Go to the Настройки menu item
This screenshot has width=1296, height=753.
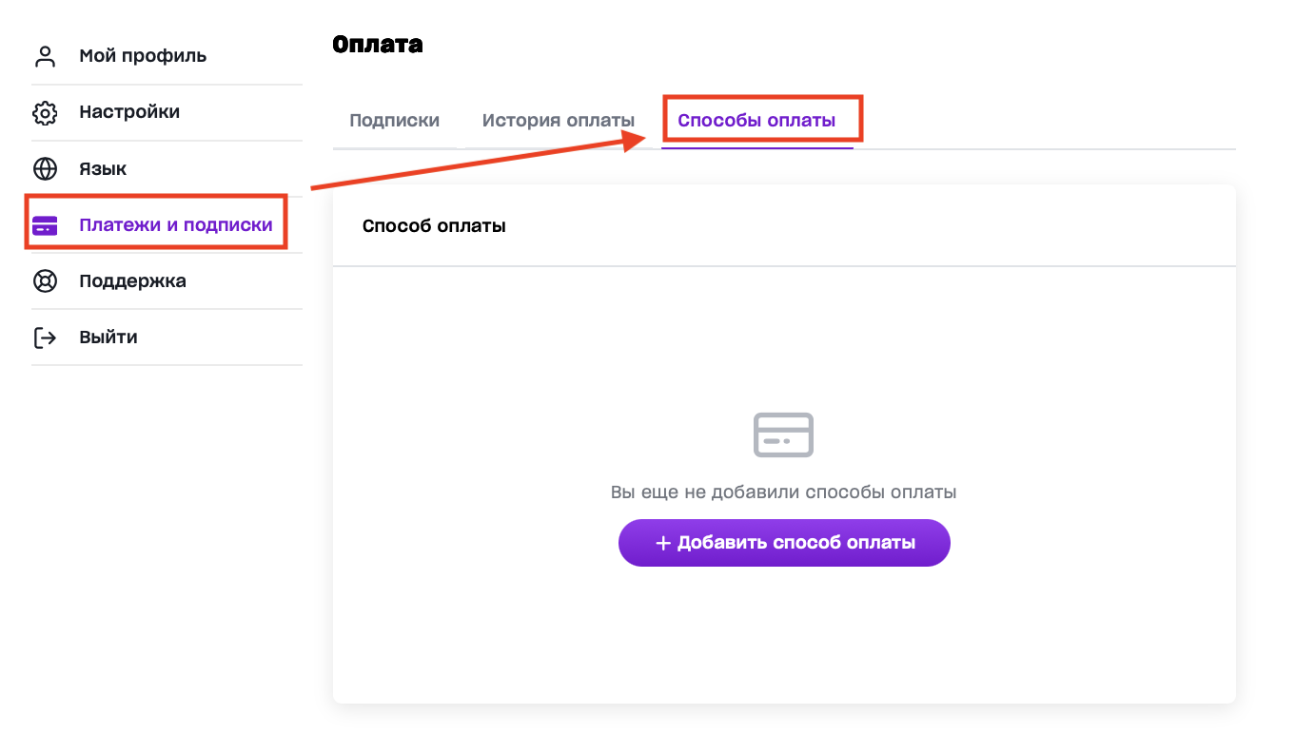[x=129, y=112]
